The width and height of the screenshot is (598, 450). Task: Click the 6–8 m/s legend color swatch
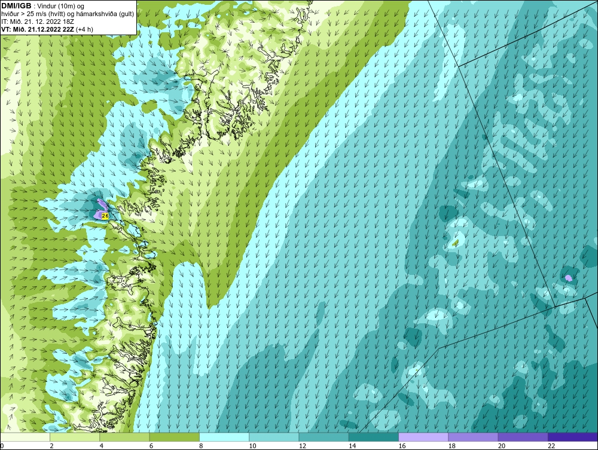[x=174, y=437]
